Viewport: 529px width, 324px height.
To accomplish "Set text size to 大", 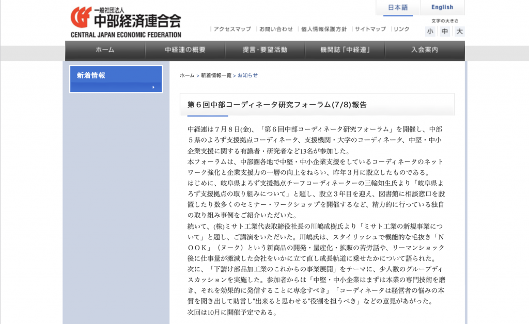I will coord(459,31).
